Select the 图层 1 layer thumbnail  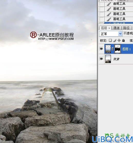click(108, 49)
